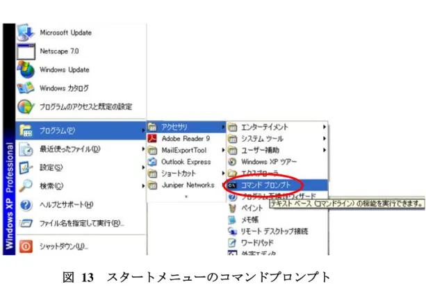Expand the 設定(S) submenu arrow
426x289 pixels.
click(143, 167)
